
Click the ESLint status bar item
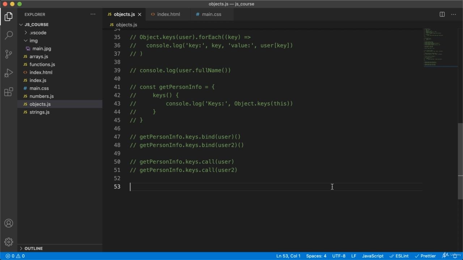(399, 256)
